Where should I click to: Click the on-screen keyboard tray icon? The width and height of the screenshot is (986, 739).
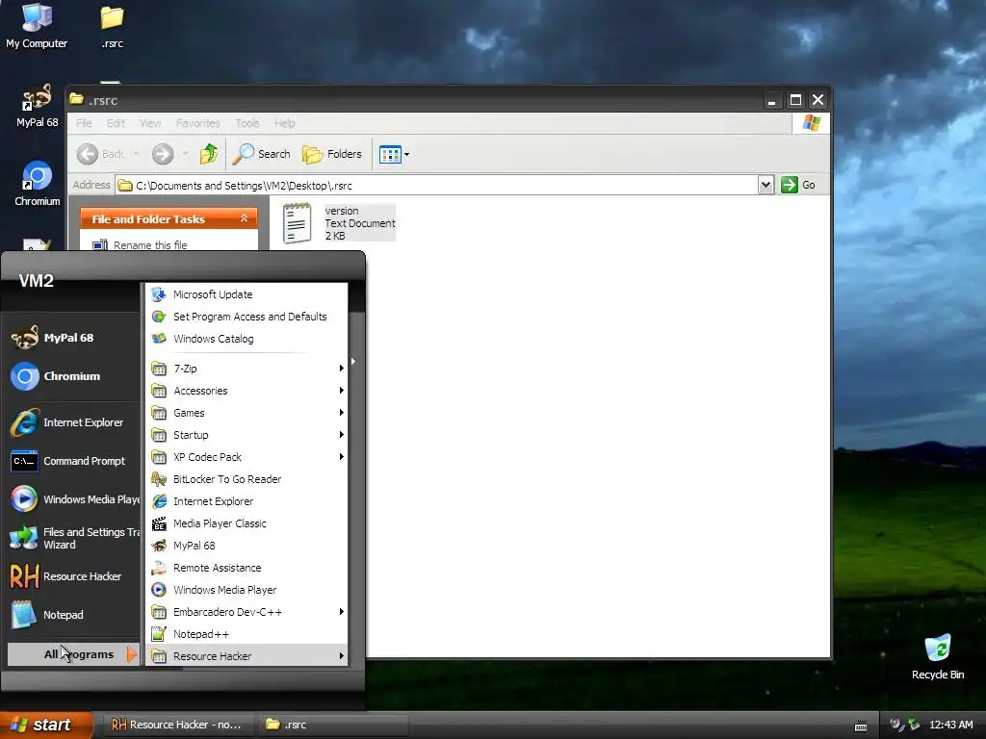(x=861, y=726)
